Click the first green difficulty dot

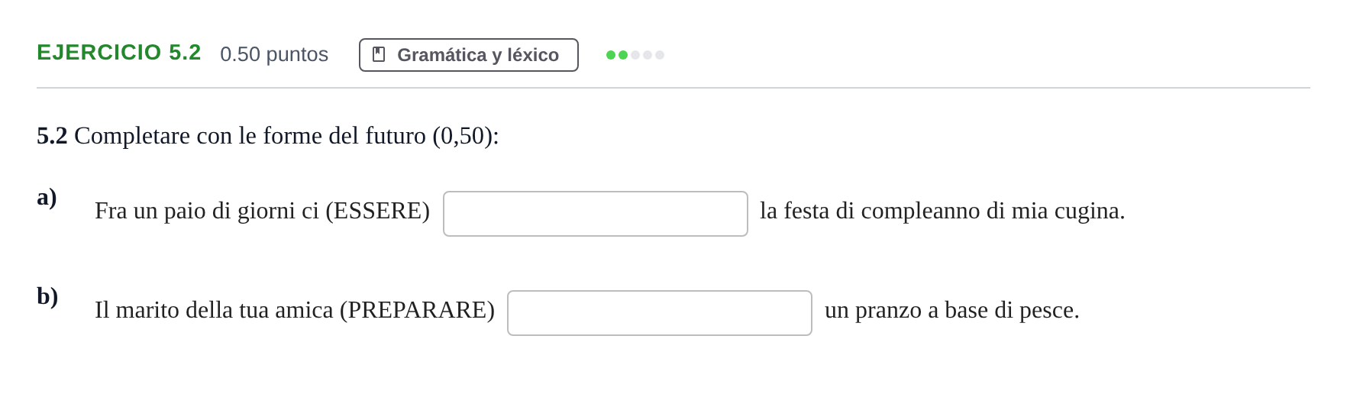(x=611, y=55)
